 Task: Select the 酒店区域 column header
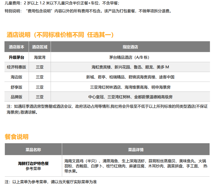point(40,47)
